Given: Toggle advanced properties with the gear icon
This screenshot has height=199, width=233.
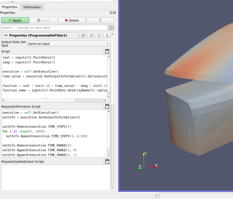Looking at the screenshot, I should (x=111, y=27).
